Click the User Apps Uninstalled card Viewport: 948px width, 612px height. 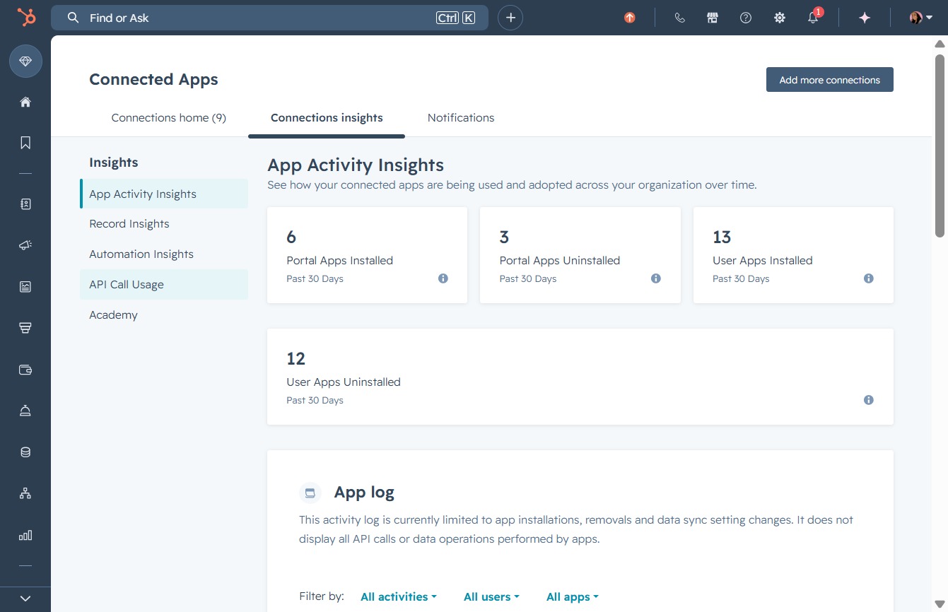(580, 377)
